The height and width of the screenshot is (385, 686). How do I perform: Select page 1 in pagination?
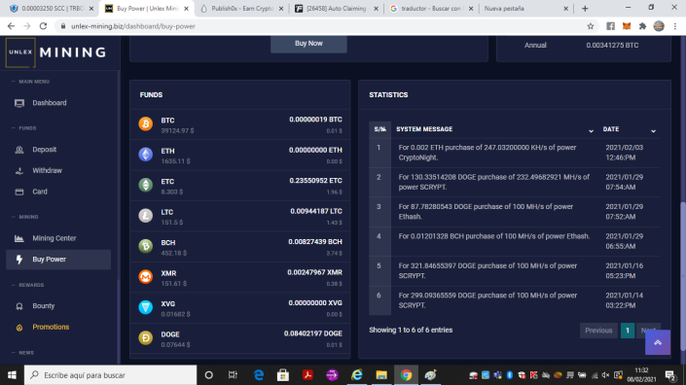(x=628, y=331)
